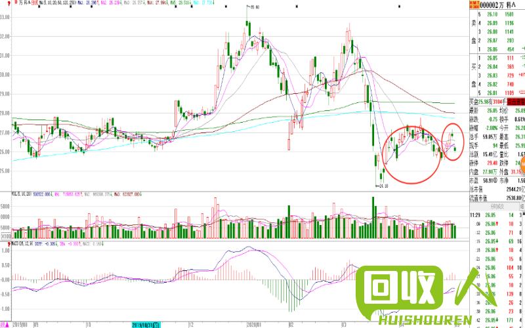Click the MA4 27.994 dark red label
This screenshot has height=328, width=525.
pyautogui.click(x=157, y=3)
